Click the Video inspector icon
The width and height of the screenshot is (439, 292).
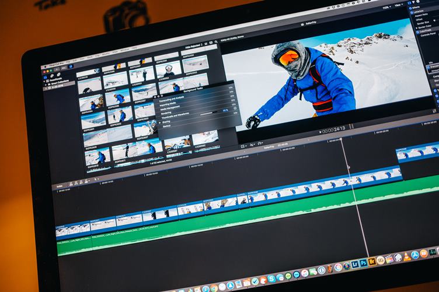click(409, 3)
